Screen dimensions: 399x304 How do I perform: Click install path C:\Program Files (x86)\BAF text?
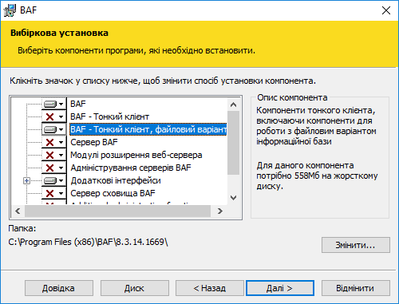point(88,242)
